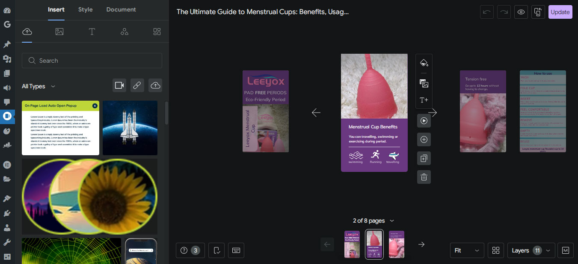578x264 pixels.
Task: Add text with the T+ icon
Action: [424, 100]
